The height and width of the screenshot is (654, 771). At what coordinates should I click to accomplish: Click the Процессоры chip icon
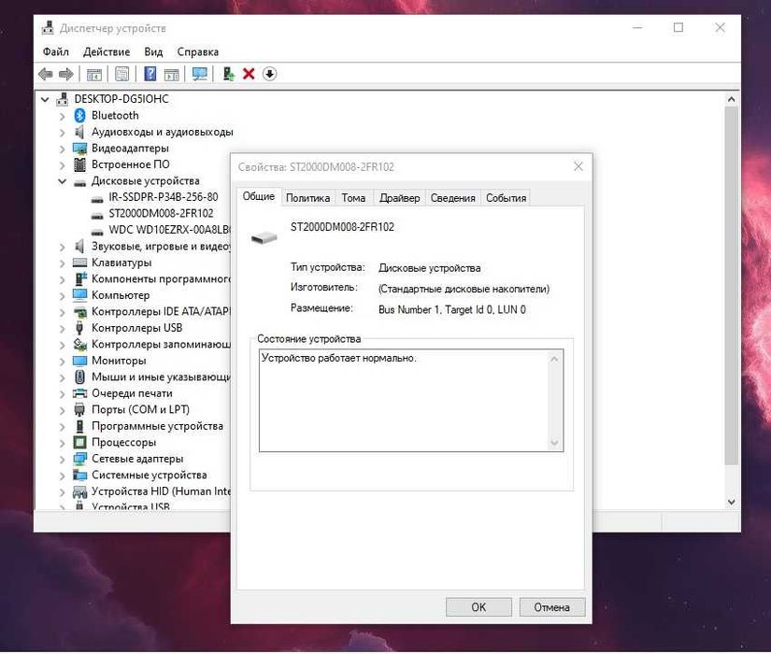(x=79, y=443)
